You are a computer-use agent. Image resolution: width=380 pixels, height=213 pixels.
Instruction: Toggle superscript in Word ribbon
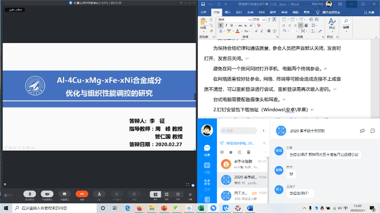[251, 26]
